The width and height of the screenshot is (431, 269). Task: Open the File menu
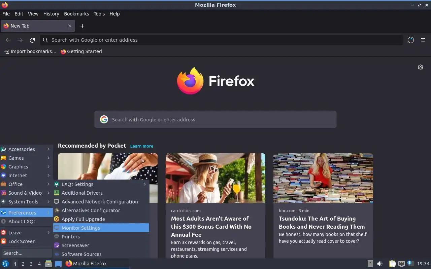pos(6,14)
